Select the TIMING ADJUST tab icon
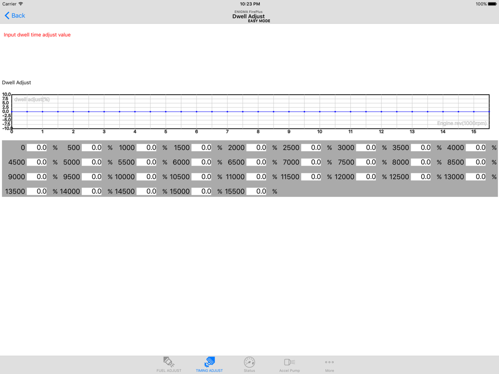 (210, 362)
